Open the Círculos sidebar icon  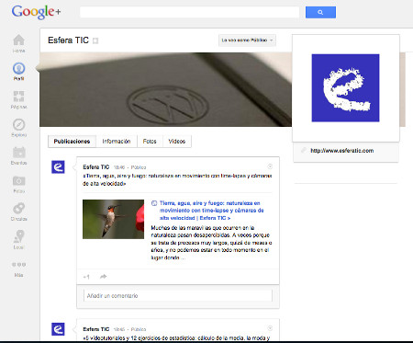[x=18, y=209]
